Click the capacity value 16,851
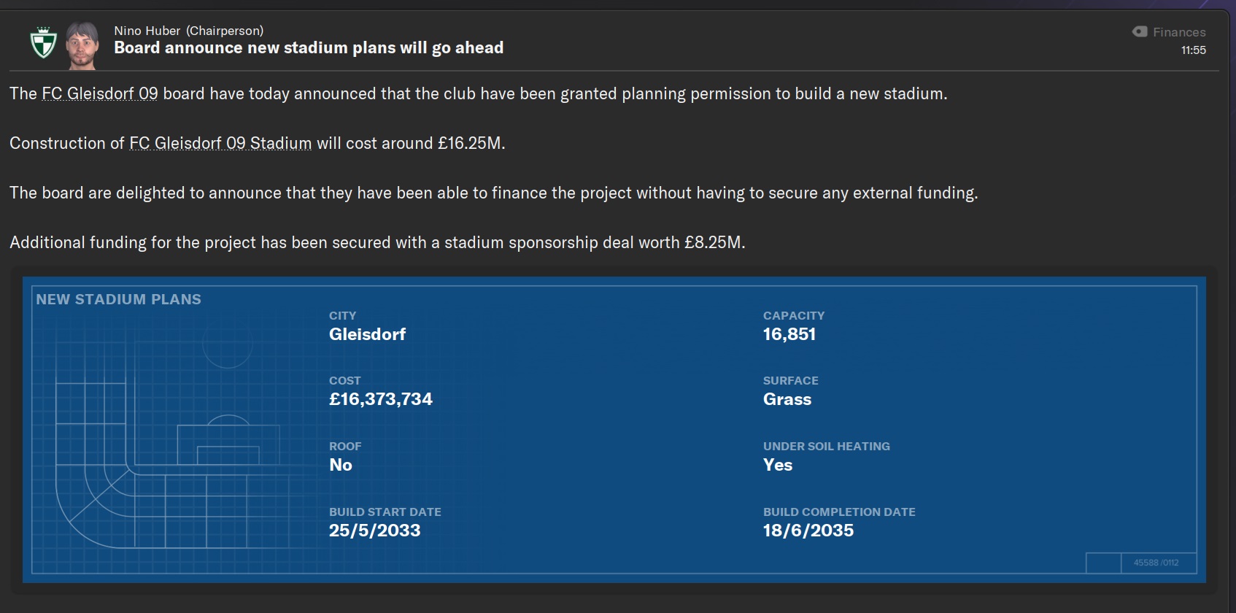 pyautogui.click(x=789, y=334)
